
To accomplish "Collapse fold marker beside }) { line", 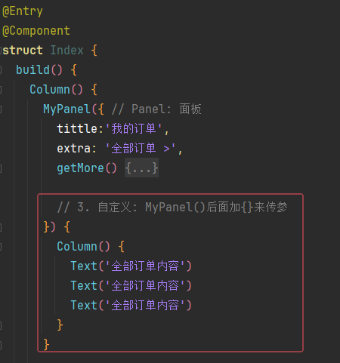I will [x=1, y=227].
